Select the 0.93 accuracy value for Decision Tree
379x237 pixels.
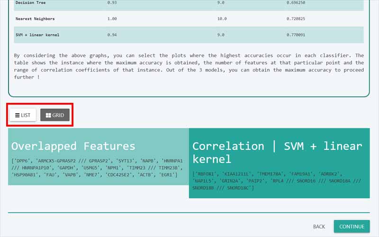click(112, 3)
